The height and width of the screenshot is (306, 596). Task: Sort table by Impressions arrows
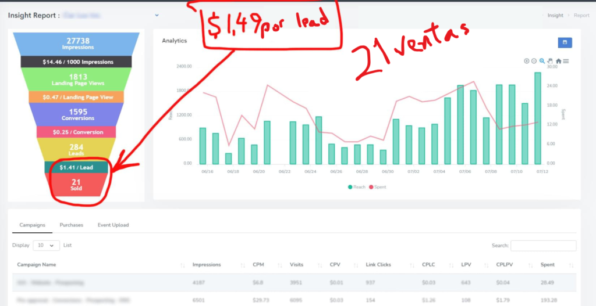tap(243, 265)
